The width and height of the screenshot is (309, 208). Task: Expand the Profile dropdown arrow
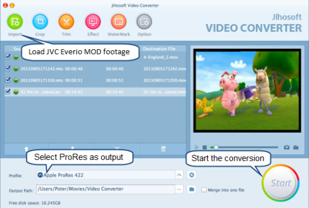[179, 175]
